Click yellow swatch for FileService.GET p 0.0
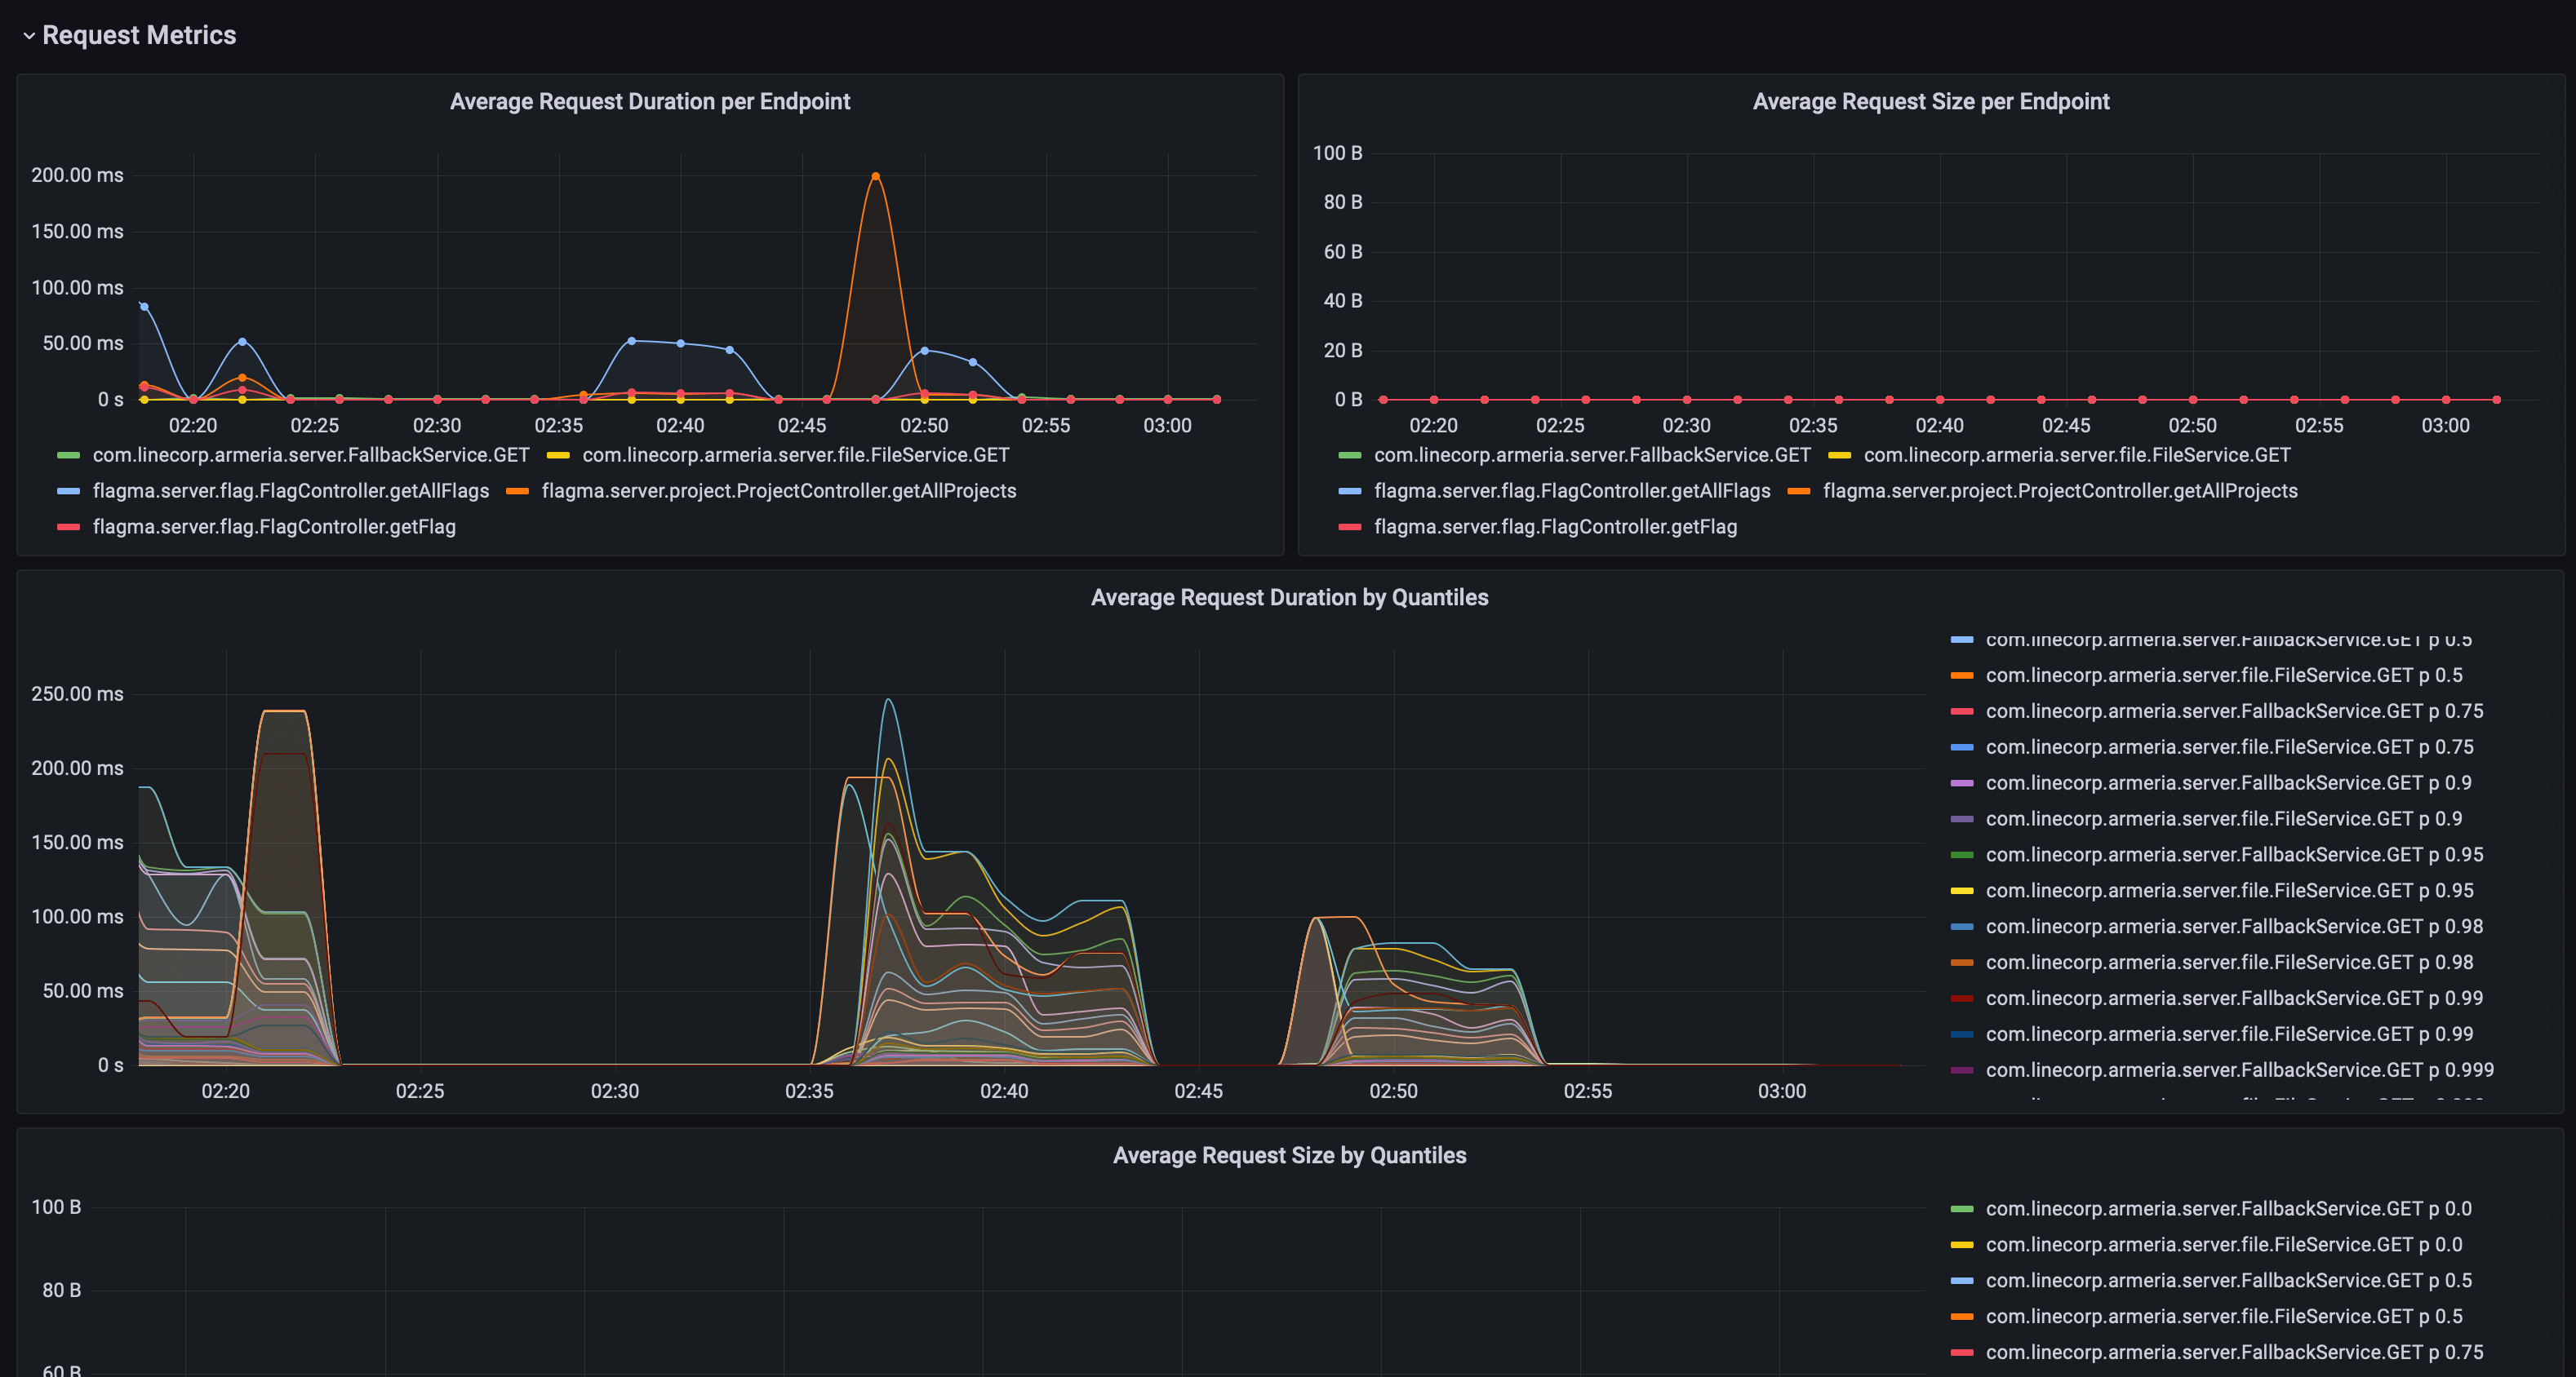The height and width of the screenshot is (1377, 2576). [x=1961, y=1245]
